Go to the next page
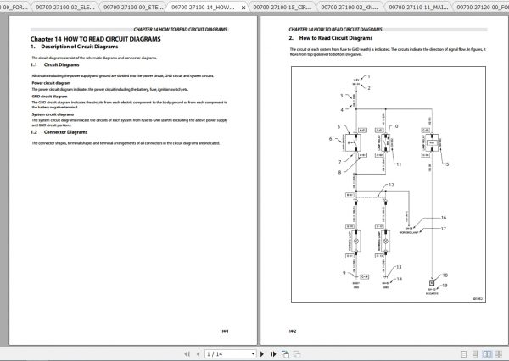The image size is (509, 361). [262, 354]
